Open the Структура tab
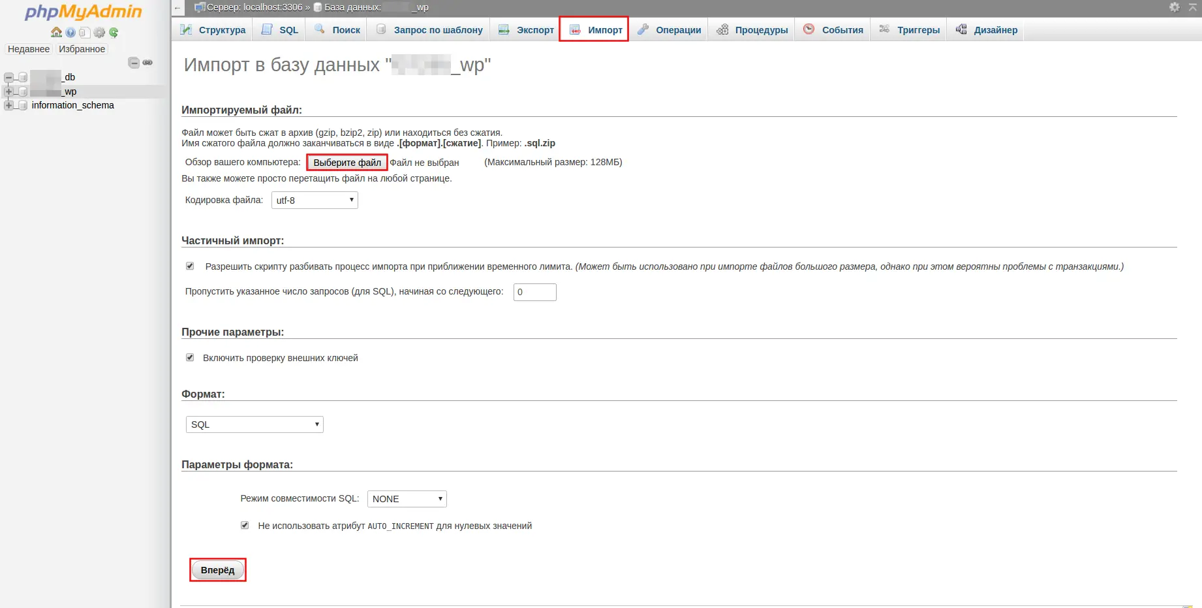Screen dimensions: 1202x608 [213, 30]
